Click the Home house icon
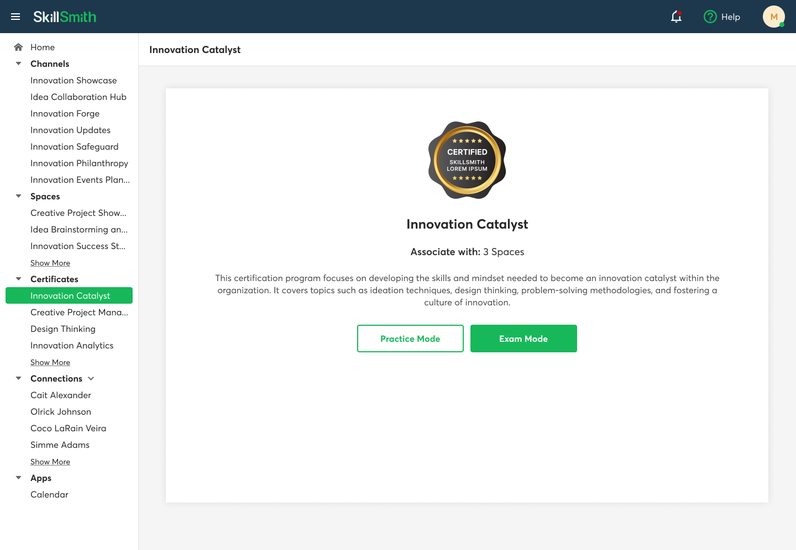The height and width of the screenshot is (550, 796). 18,47
